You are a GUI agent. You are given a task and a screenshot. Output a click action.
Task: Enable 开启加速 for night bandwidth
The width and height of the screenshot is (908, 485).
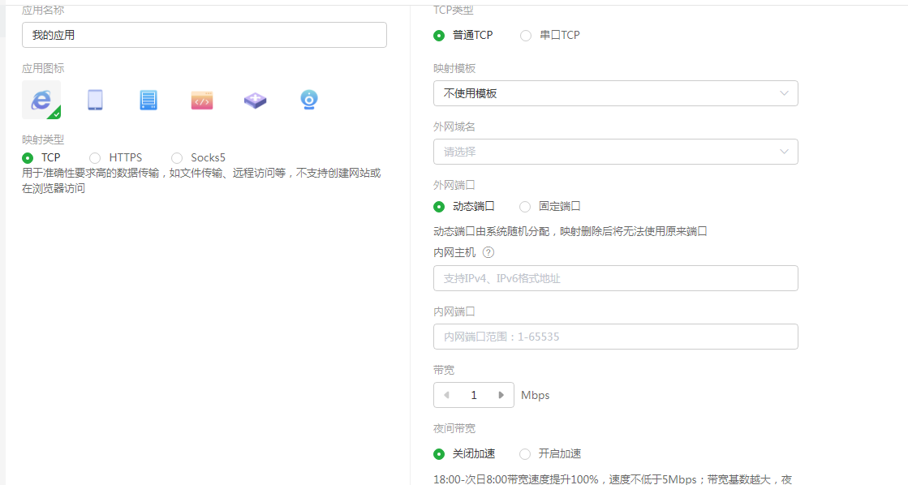pos(526,453)
